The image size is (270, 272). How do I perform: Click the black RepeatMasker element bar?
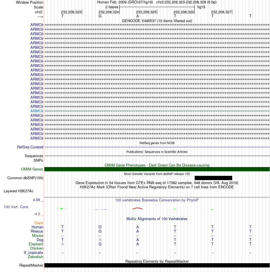[x=157, y=265]
